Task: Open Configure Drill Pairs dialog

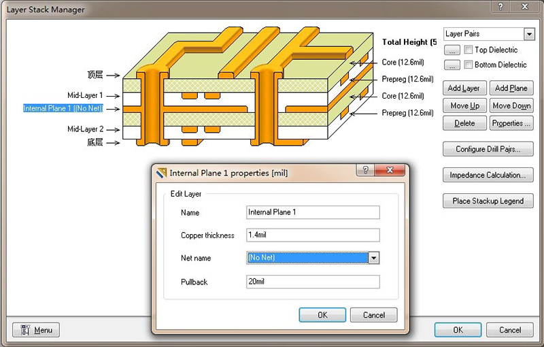Action: [x=488, y=149]
